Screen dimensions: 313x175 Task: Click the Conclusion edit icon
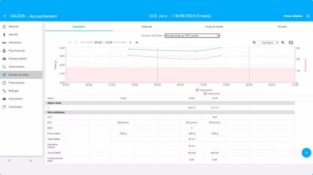4,107
